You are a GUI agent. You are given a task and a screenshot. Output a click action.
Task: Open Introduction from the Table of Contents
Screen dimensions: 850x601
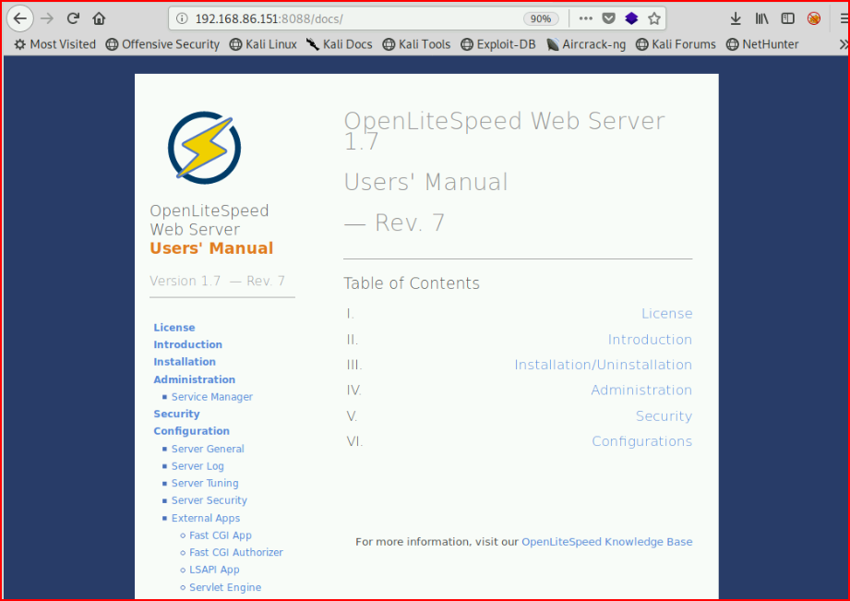click(x=650, y=340)
